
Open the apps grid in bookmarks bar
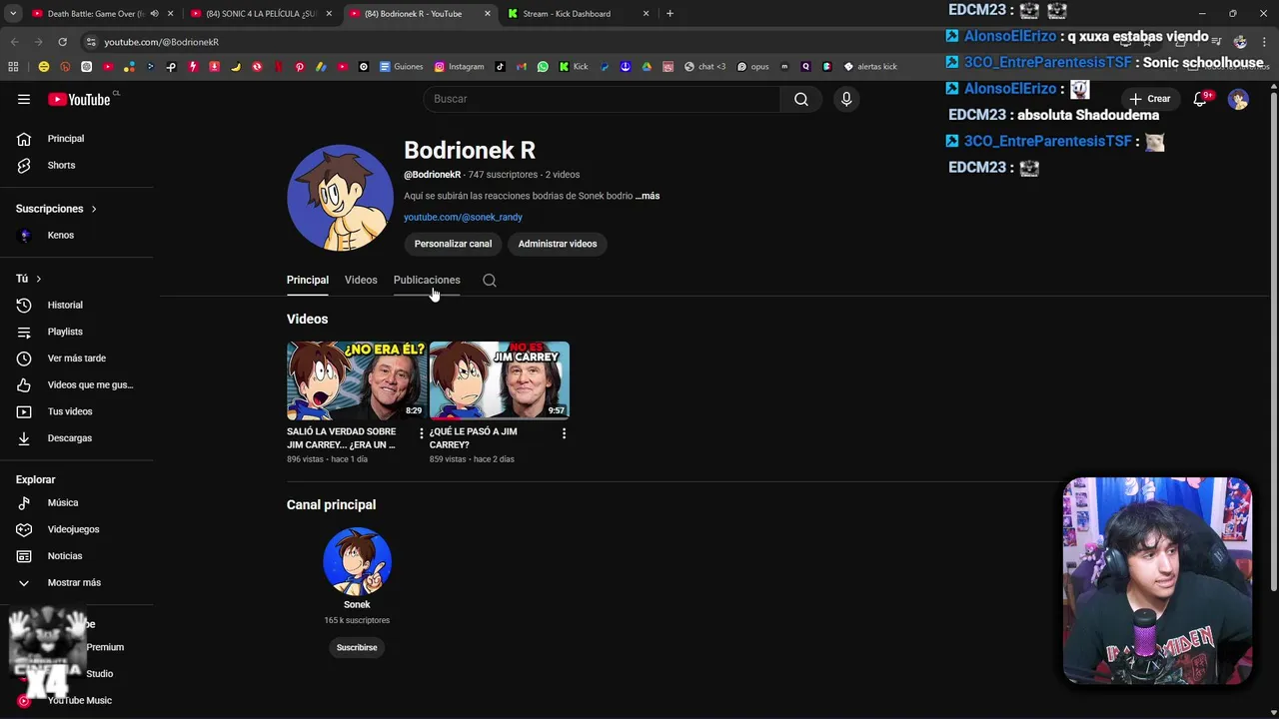(13, 67)
